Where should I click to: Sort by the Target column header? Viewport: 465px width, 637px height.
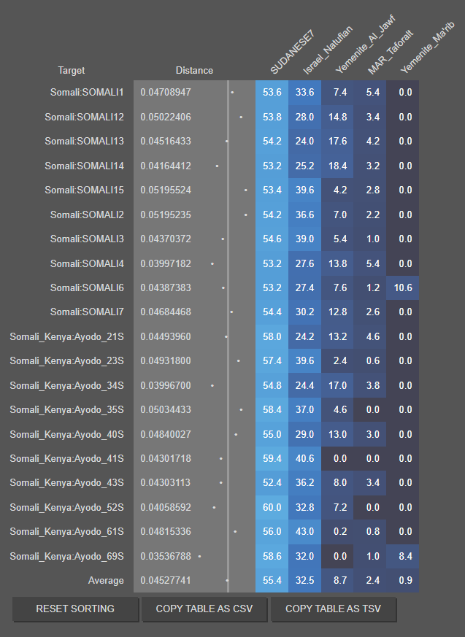72,71
